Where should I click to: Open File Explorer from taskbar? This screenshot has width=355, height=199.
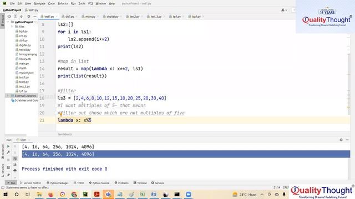click(39, 194)
